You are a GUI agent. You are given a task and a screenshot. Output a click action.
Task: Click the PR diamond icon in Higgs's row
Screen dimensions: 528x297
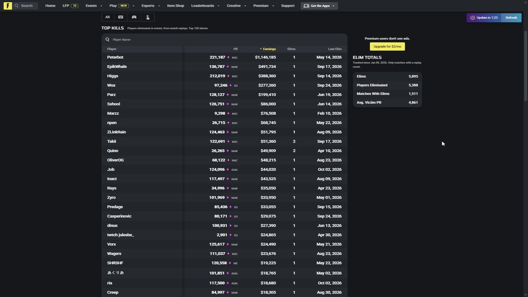click(x=228, y=76)
